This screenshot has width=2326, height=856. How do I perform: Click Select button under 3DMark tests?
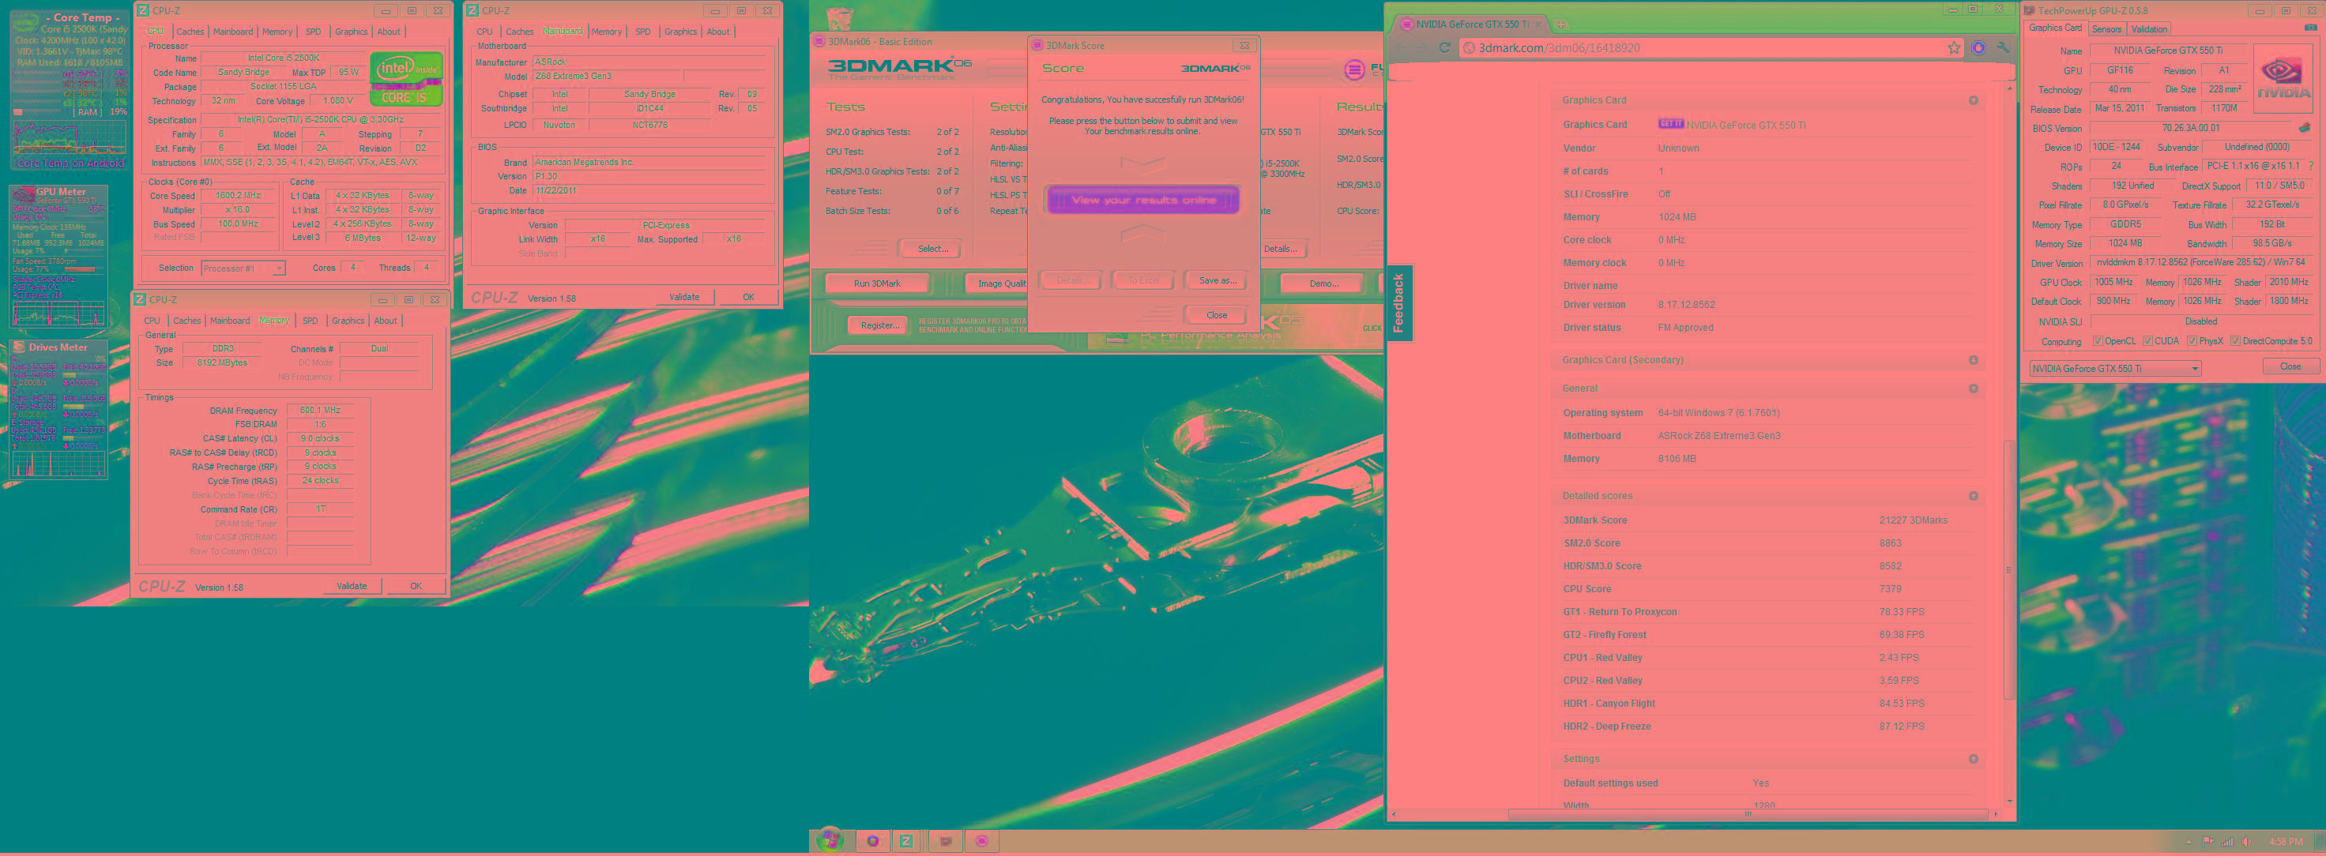(x=932, y=248)
